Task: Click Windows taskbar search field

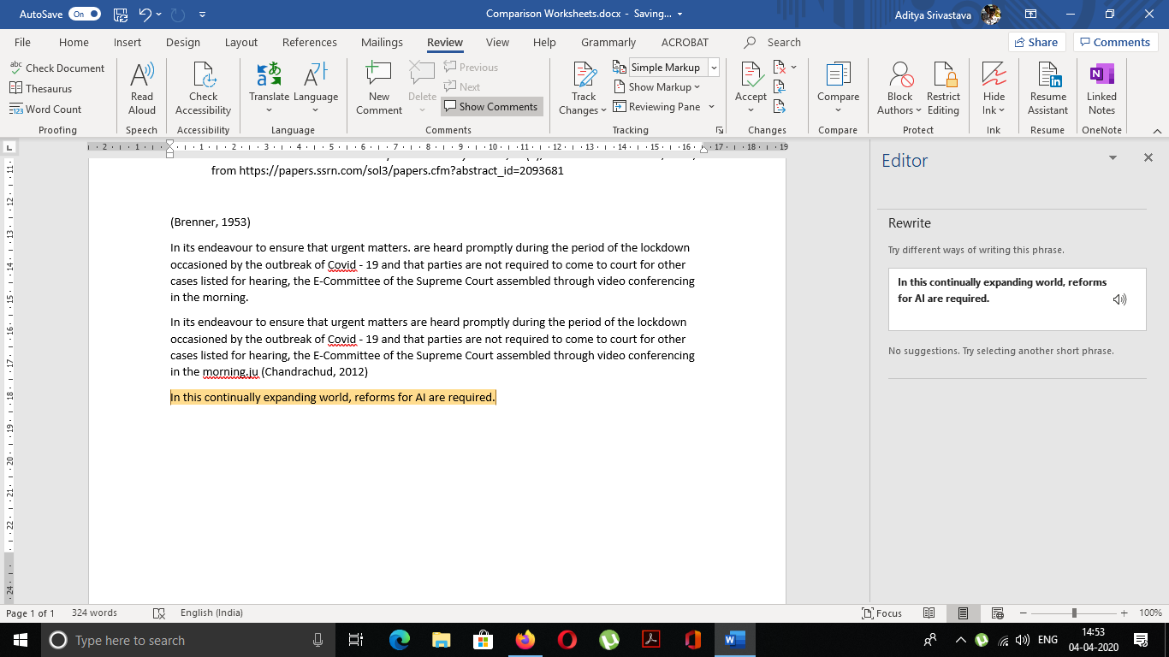Action: [x=186, y=640]
